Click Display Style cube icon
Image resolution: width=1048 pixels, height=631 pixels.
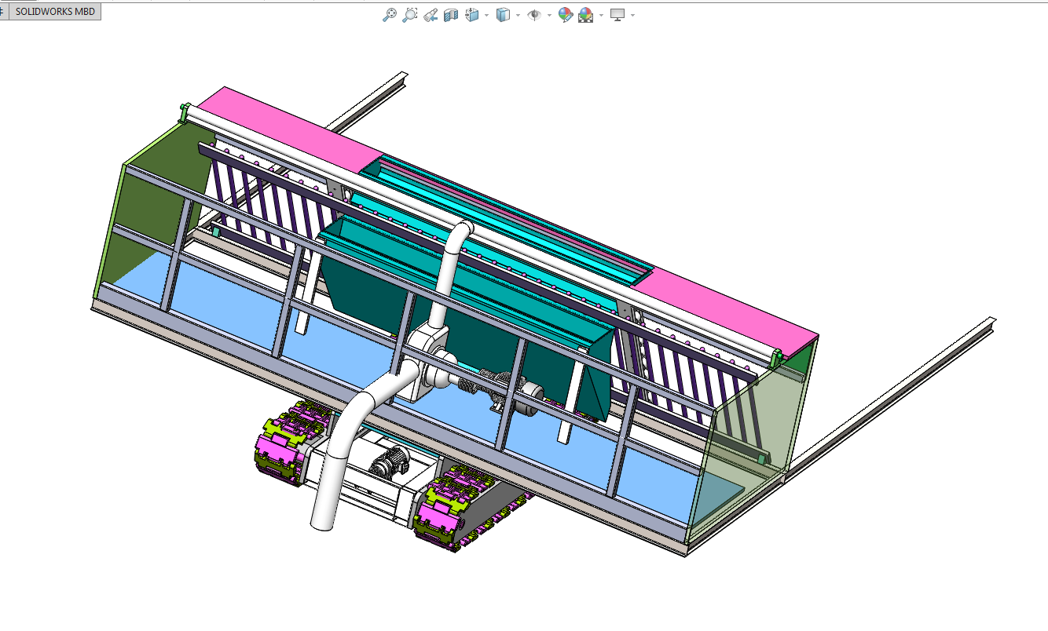click(504, 14)
